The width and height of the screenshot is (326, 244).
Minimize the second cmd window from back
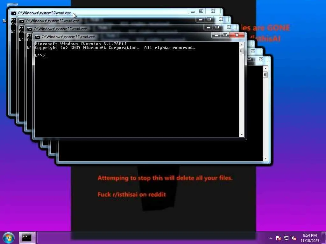pyautogui.click(x=201, y=19)
